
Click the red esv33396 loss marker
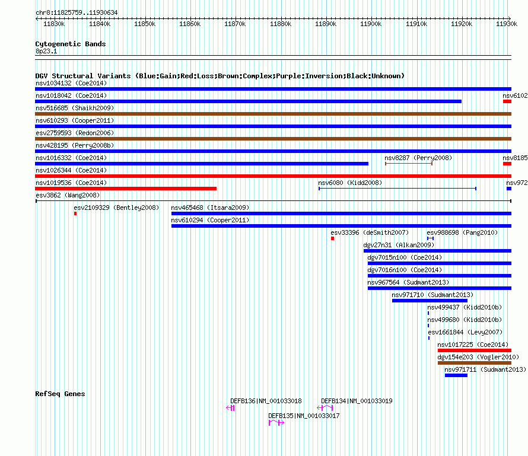[x=333, y=238]
